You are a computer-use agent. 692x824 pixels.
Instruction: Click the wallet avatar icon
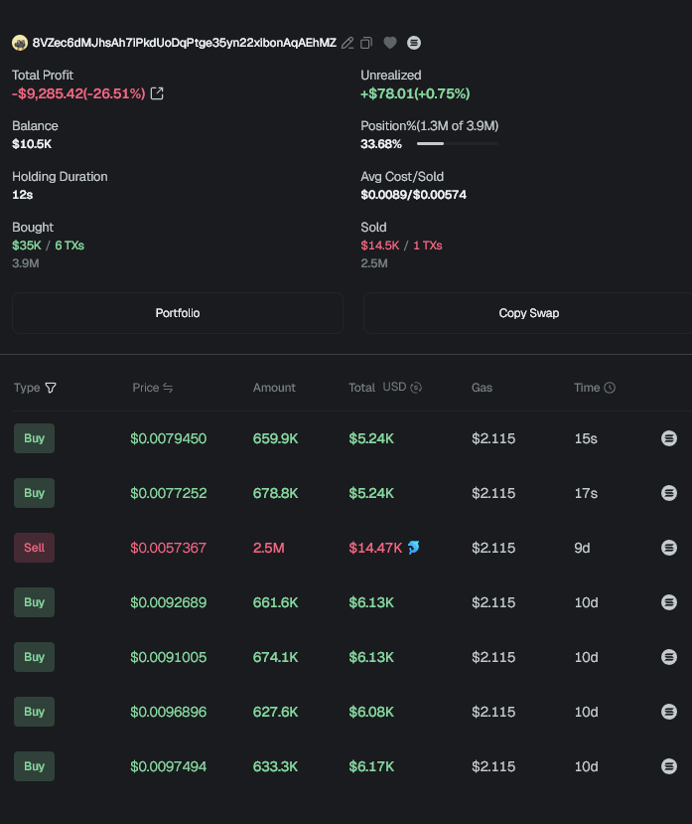(19, 43)
